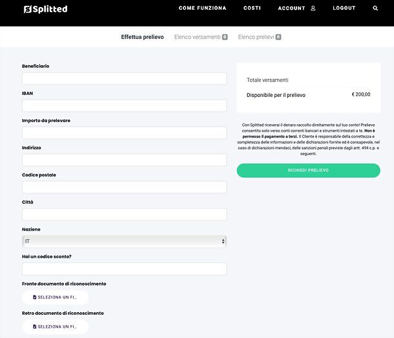Click the versamenti count badge
This screenshot has height=338, width=394.
point(225,37)
